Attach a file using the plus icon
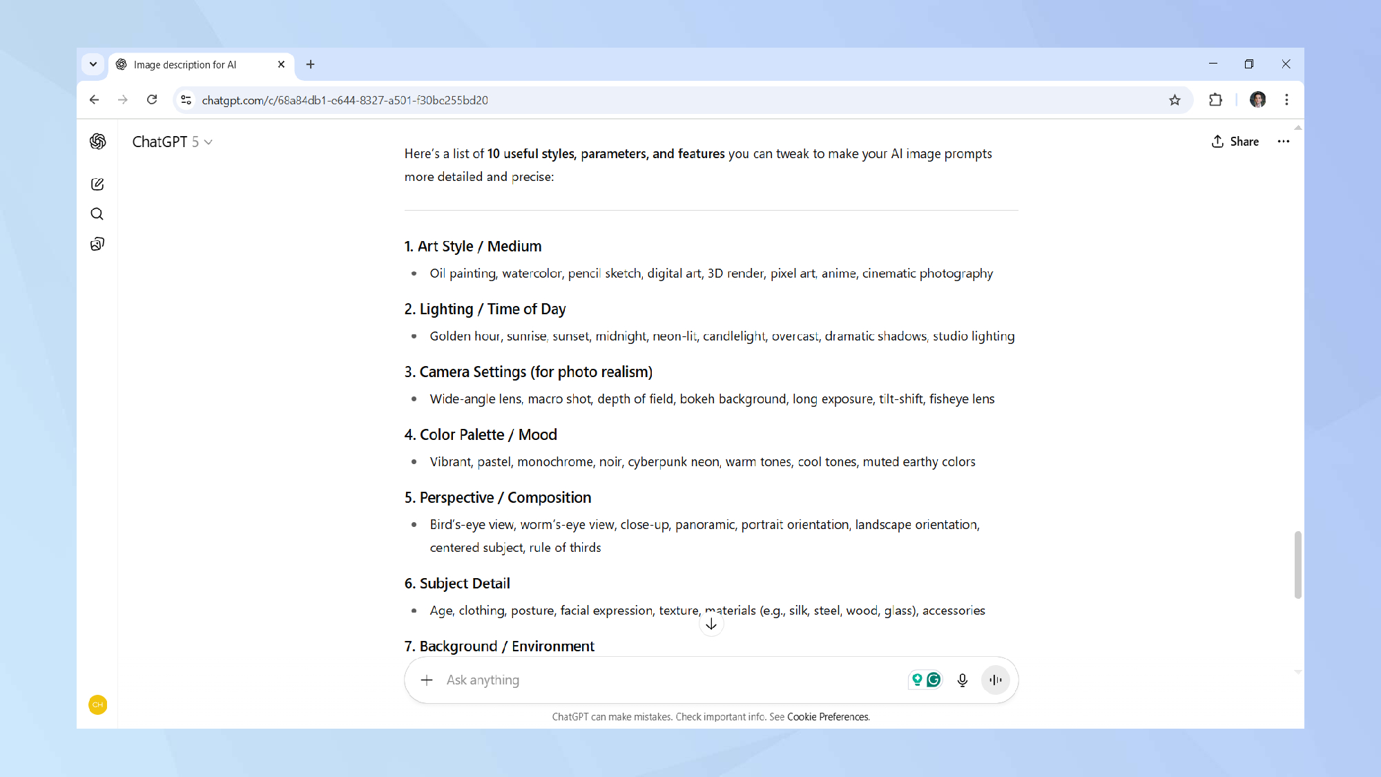The height and width of the screenshot is (777, 1381). point(427,680)
